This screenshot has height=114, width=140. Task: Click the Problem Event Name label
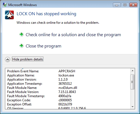coord(23,71)
